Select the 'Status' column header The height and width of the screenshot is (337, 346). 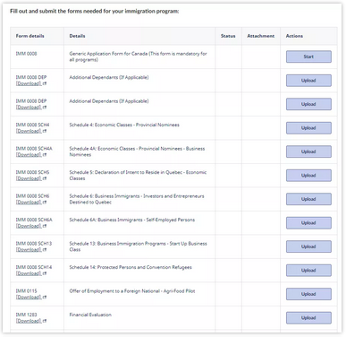228,36
